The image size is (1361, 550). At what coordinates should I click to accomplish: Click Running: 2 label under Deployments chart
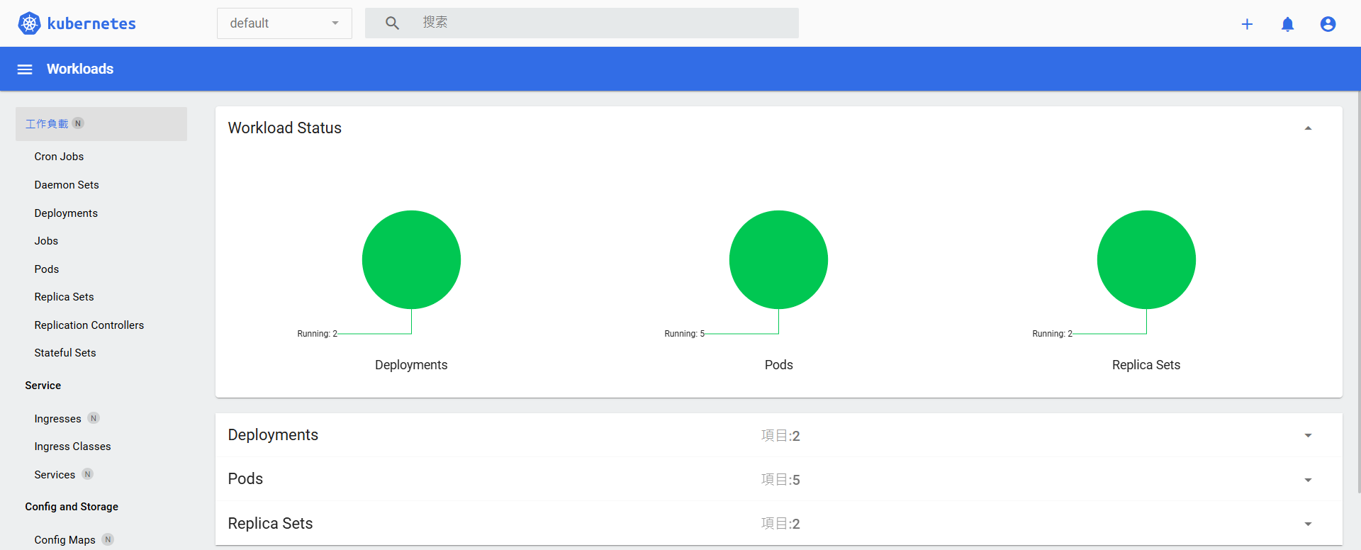pyautogui.click(x=318, y=334)
